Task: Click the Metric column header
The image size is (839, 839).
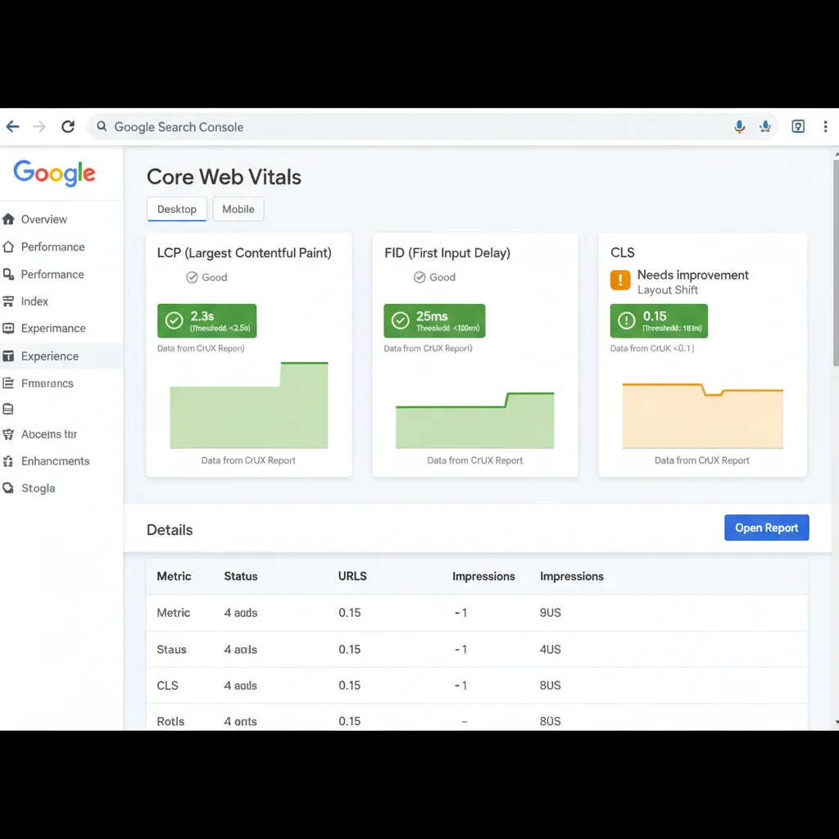Action: coord(174,576)
